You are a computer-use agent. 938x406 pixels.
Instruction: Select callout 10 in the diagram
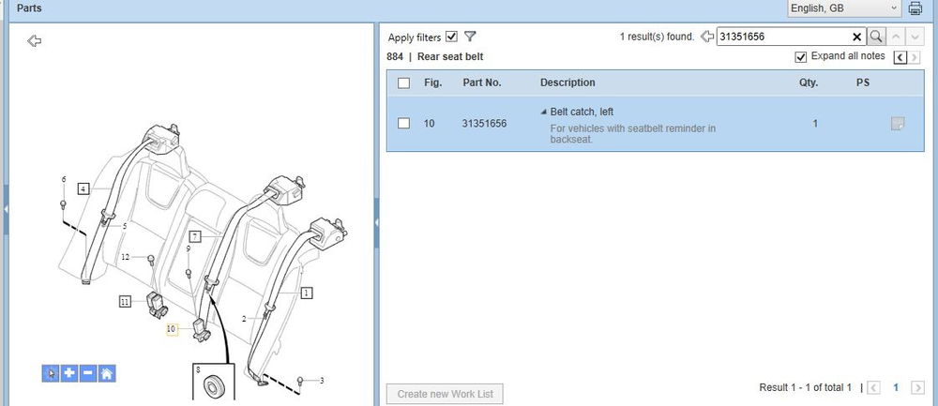point(172,329)
